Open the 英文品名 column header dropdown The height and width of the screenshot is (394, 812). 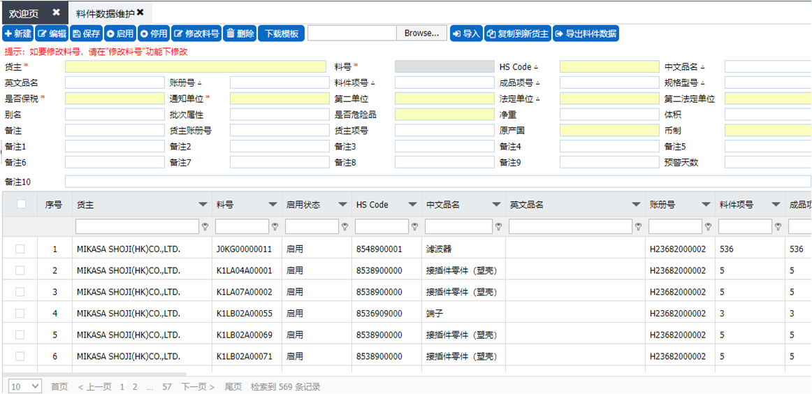click(637, 205)
